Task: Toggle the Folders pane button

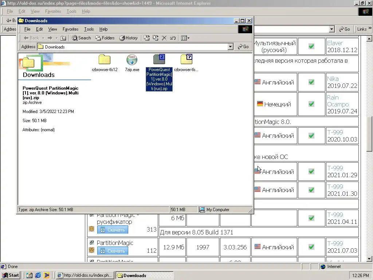Action: 105,38
